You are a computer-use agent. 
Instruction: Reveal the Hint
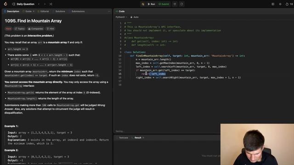(51, 28)
